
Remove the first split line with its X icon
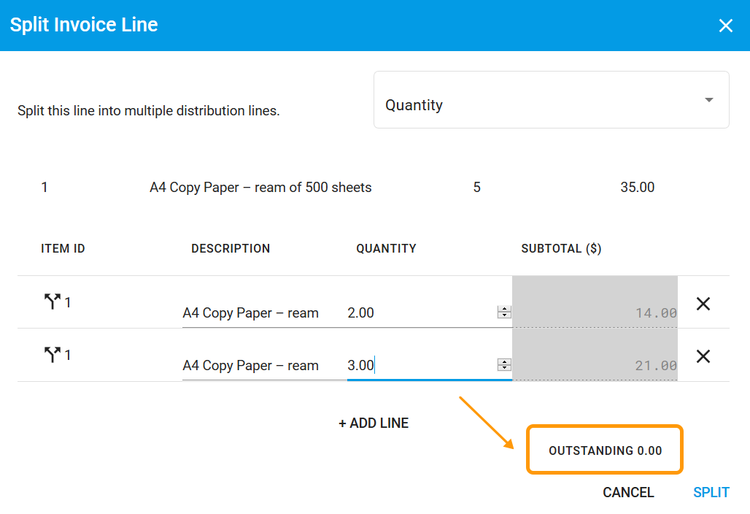coord(703,304)
